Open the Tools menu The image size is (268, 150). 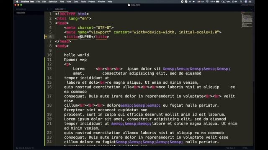[x=83, y=2]
